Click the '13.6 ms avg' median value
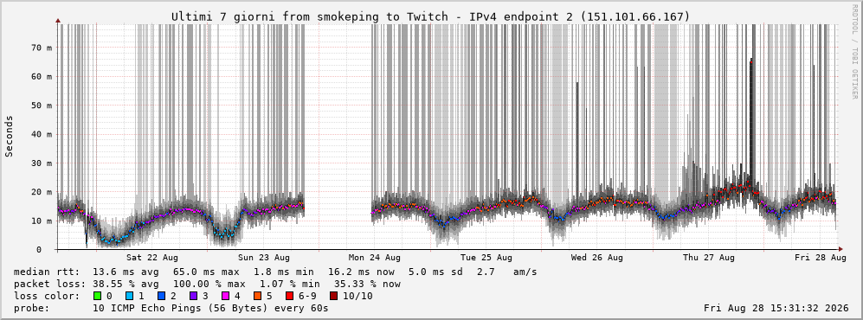This screenshot has width=863, height=320. pyautogui.click(x=126, y=272)
